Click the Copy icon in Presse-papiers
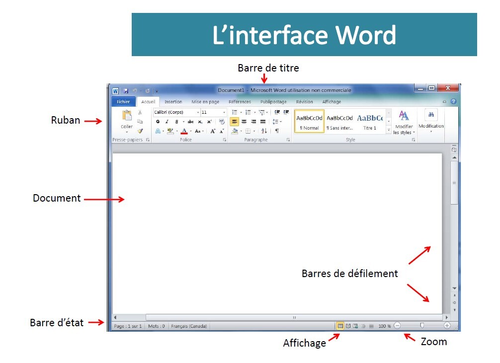The width and height of the screenshot is (500, 363). [140, 122]
